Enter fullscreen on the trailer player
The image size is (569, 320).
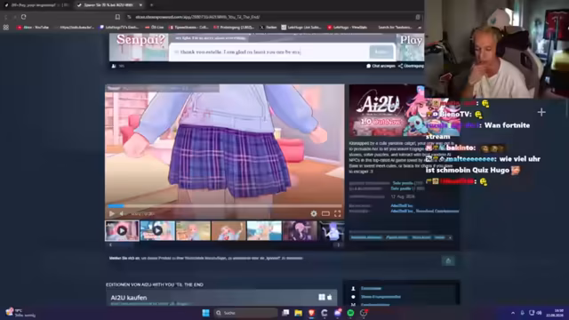338,213
